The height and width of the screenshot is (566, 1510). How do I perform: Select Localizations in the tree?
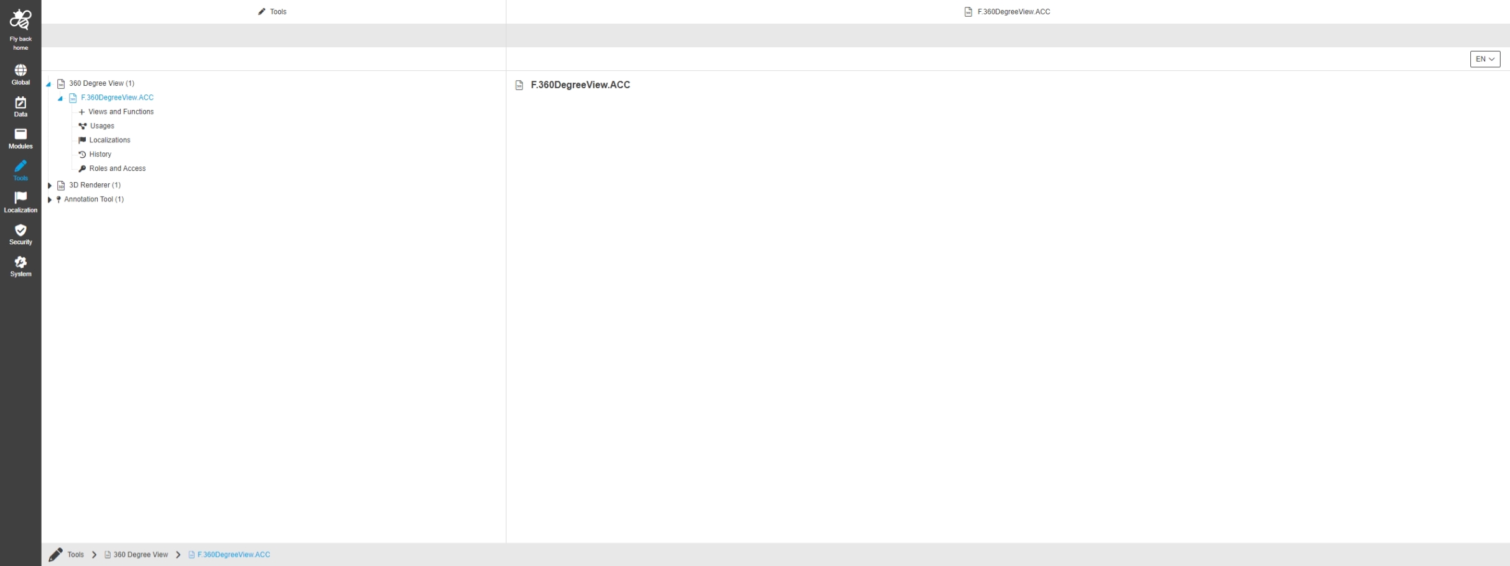110,140
